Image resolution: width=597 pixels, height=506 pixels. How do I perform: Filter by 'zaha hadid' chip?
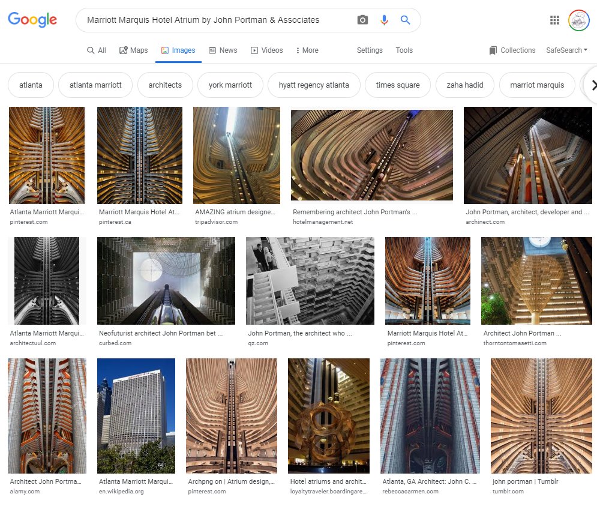click(465, 85)
